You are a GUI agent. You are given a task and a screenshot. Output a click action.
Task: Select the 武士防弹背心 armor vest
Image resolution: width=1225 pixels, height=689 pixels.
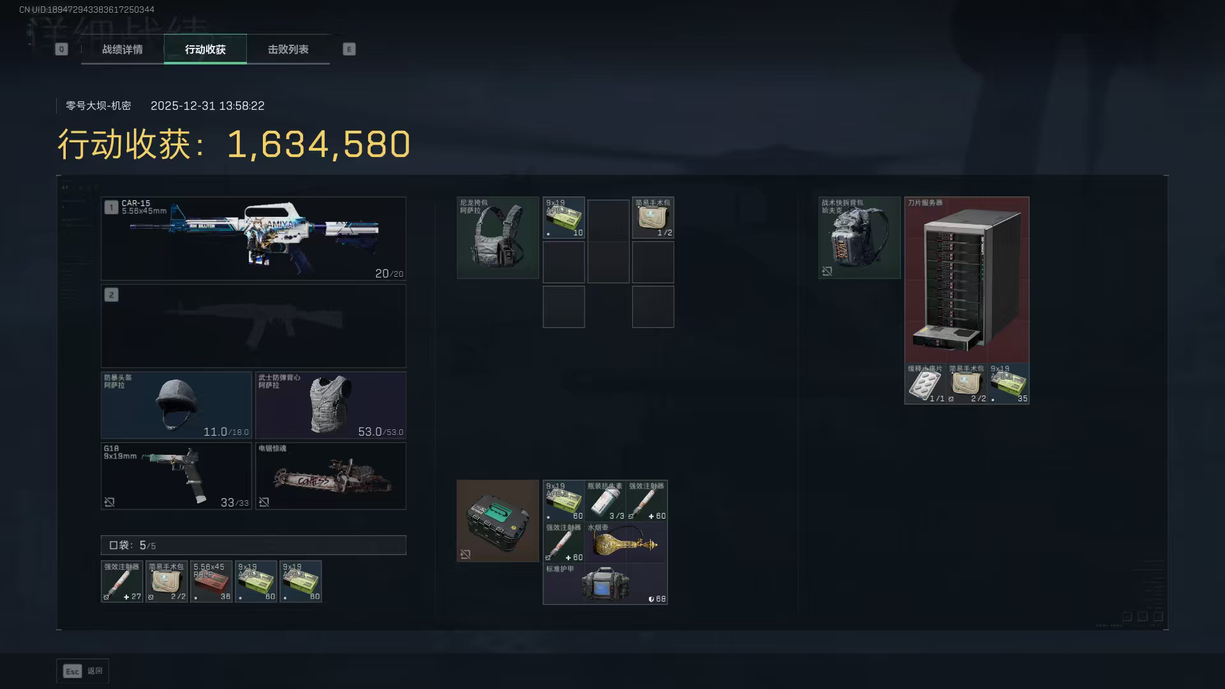[x=330, y=405]
